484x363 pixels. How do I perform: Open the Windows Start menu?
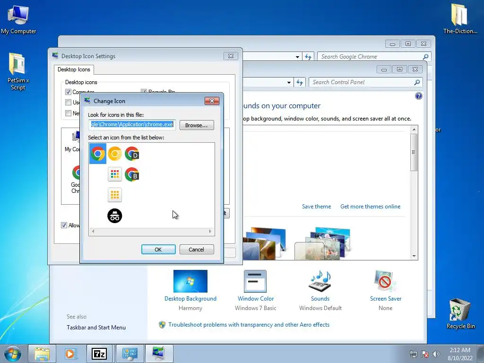pos(13,354)
